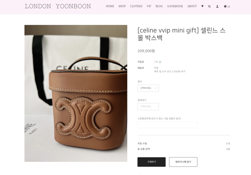251x175 pixels.
Task: Expand the 결제방식 payment method dropdown
Action: 148,107
